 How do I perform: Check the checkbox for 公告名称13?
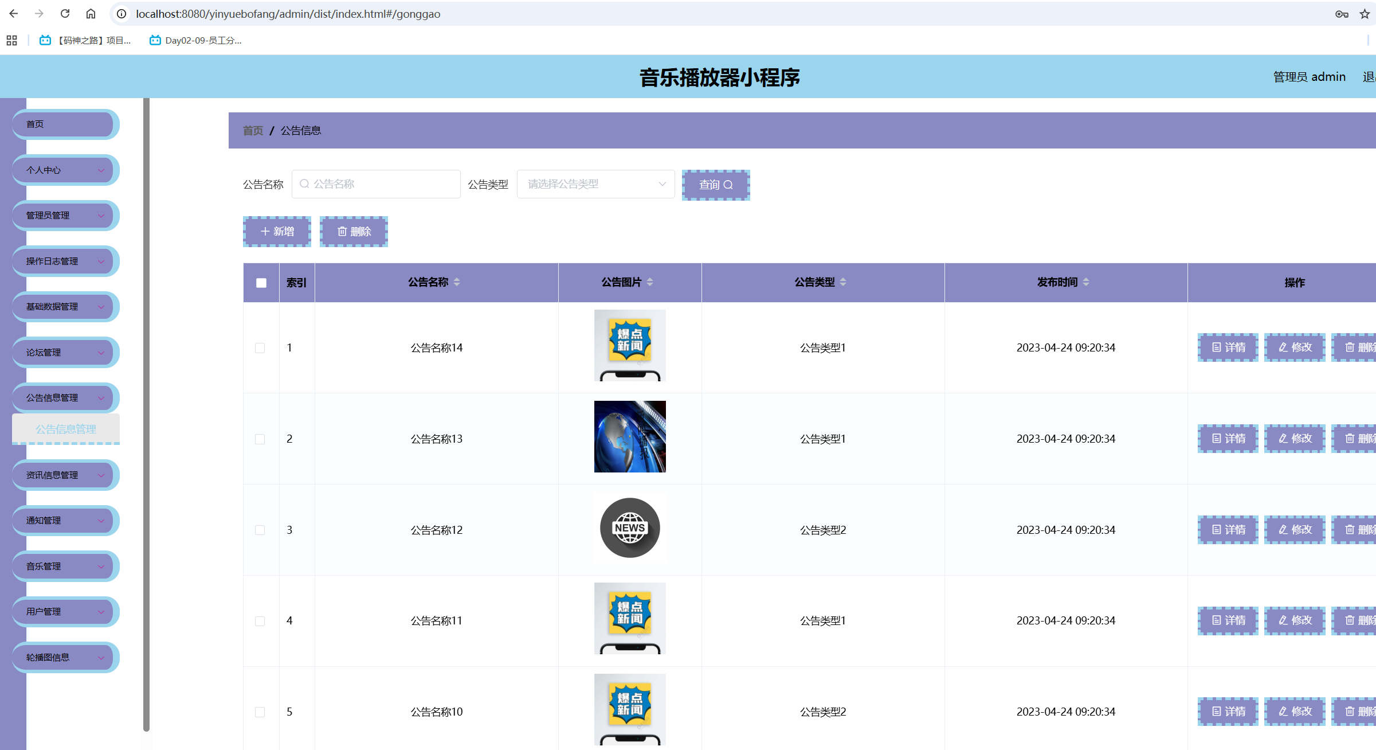261,439
